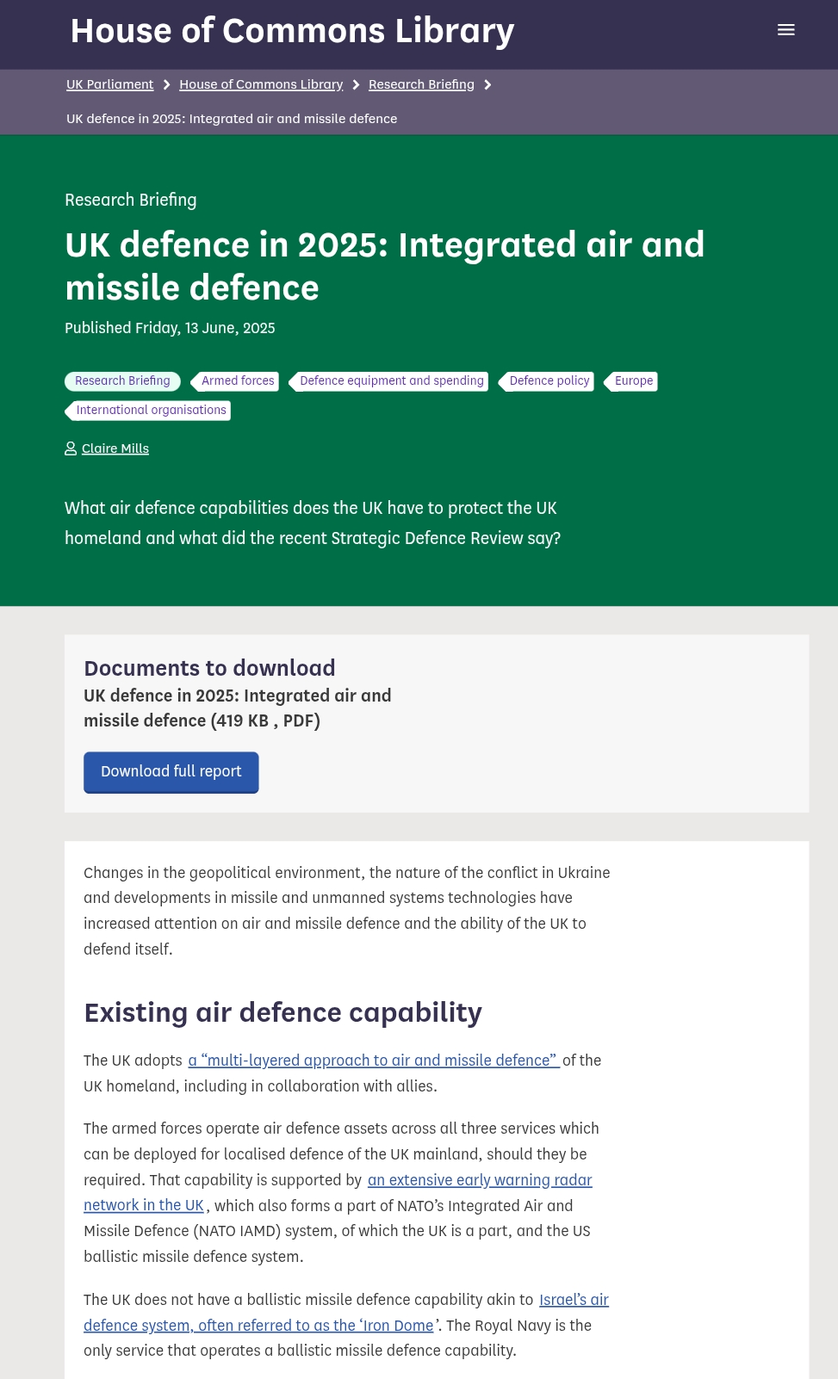Select Defence equipment and spending tag
Screen dimensions: 838x1379
[x=388, y=381]
